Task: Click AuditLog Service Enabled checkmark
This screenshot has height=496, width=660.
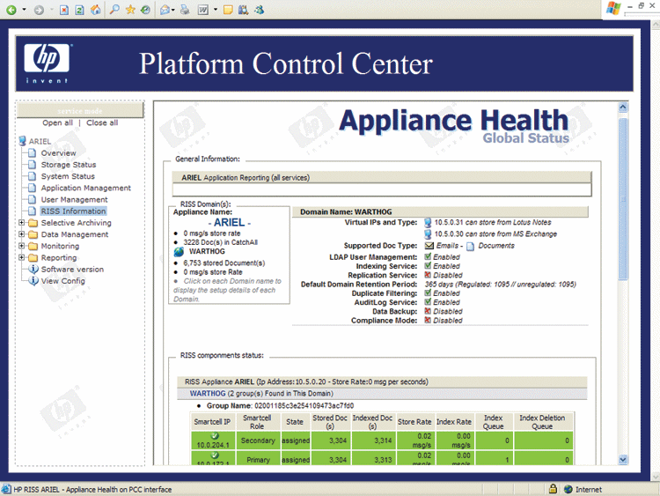Action: (x=428, y=302)
